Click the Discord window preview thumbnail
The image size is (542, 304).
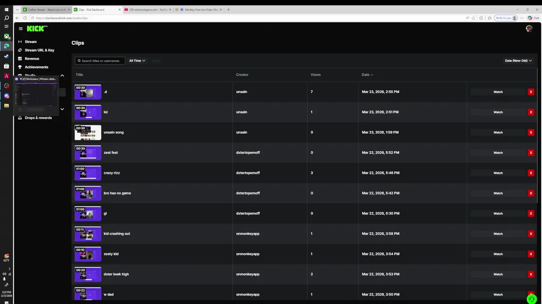[36, 94]
